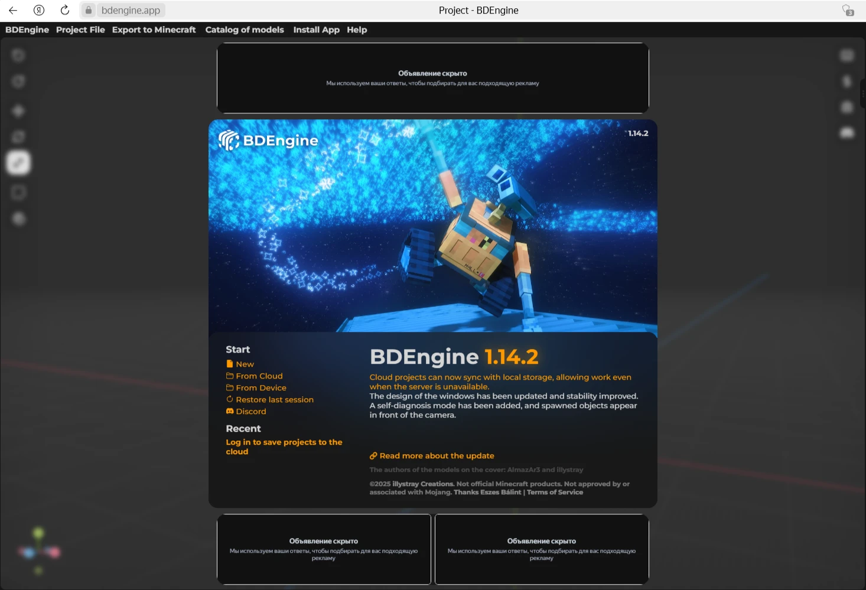
Task: Click the cover model authors credit line
Action: tap(476, 470)
